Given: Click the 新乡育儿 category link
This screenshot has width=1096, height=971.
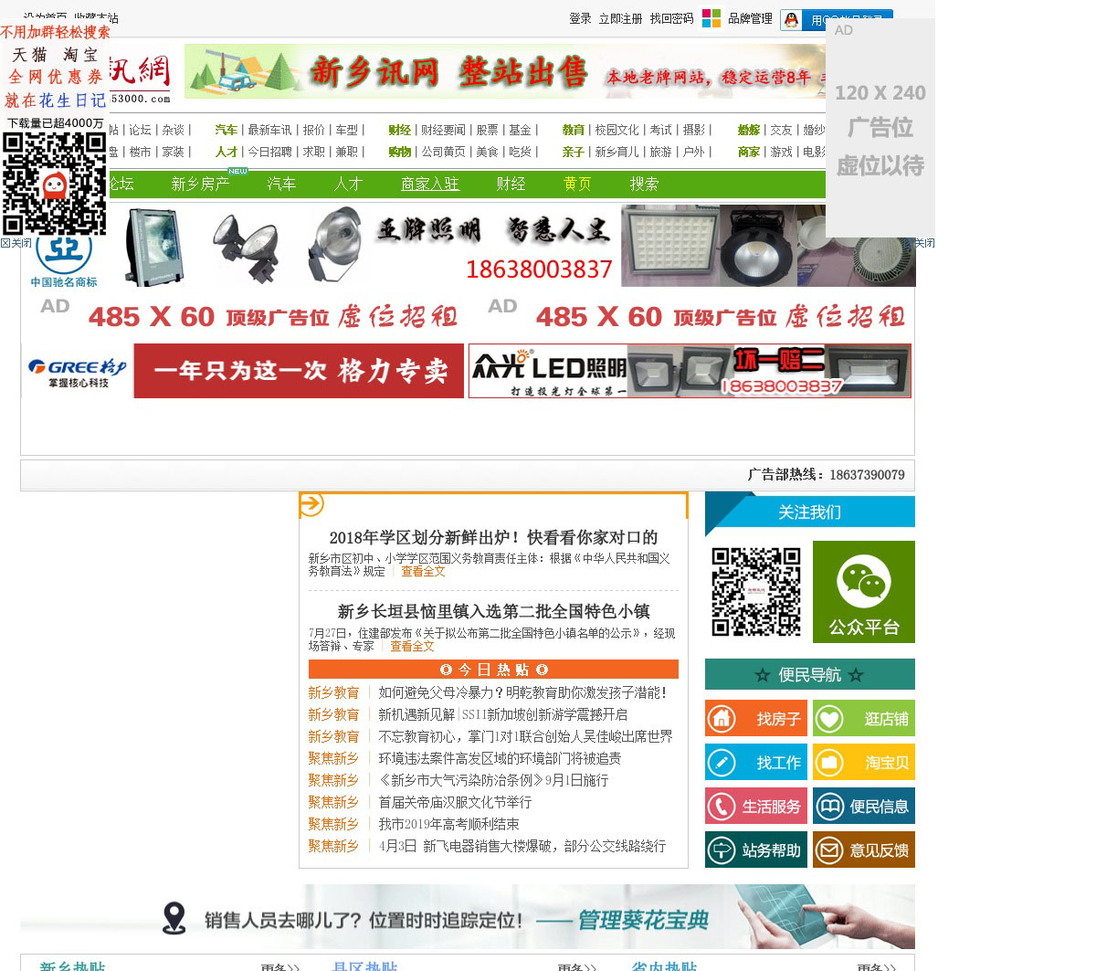Looking at the screenshot, I should (x=616, y=152).
